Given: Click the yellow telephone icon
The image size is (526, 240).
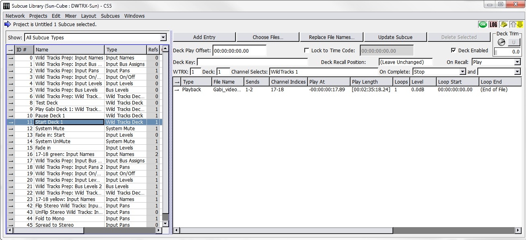Looking at the screenshot, I should (503, 25).
